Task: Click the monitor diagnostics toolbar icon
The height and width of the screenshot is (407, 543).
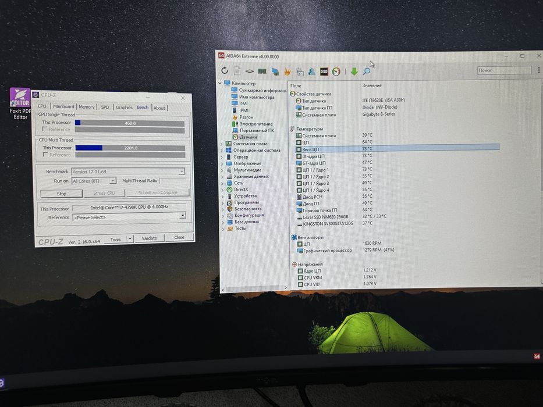Action: (275, 72)
